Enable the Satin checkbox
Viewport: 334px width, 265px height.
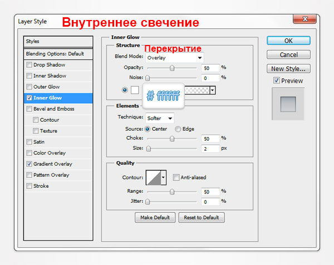pos(29,142)
